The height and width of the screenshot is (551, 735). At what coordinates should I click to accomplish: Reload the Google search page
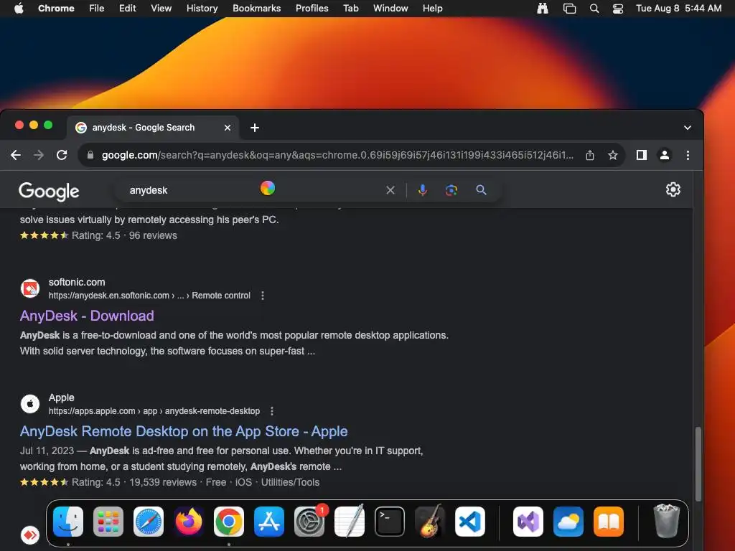coord(62,155)
